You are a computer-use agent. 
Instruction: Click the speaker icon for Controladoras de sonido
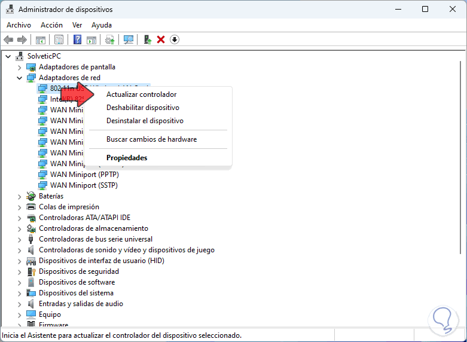point(30,250)
